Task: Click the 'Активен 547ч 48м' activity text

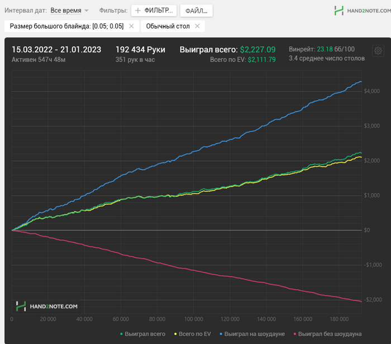Action: click(x=39, y=60)
